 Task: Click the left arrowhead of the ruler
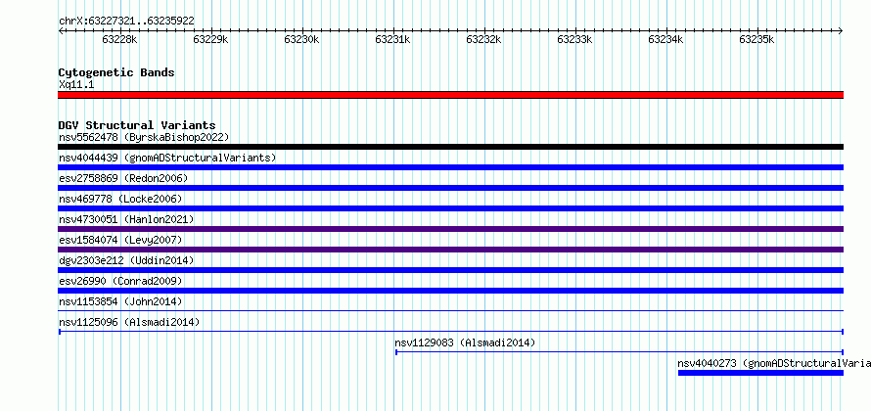(61, 30)
